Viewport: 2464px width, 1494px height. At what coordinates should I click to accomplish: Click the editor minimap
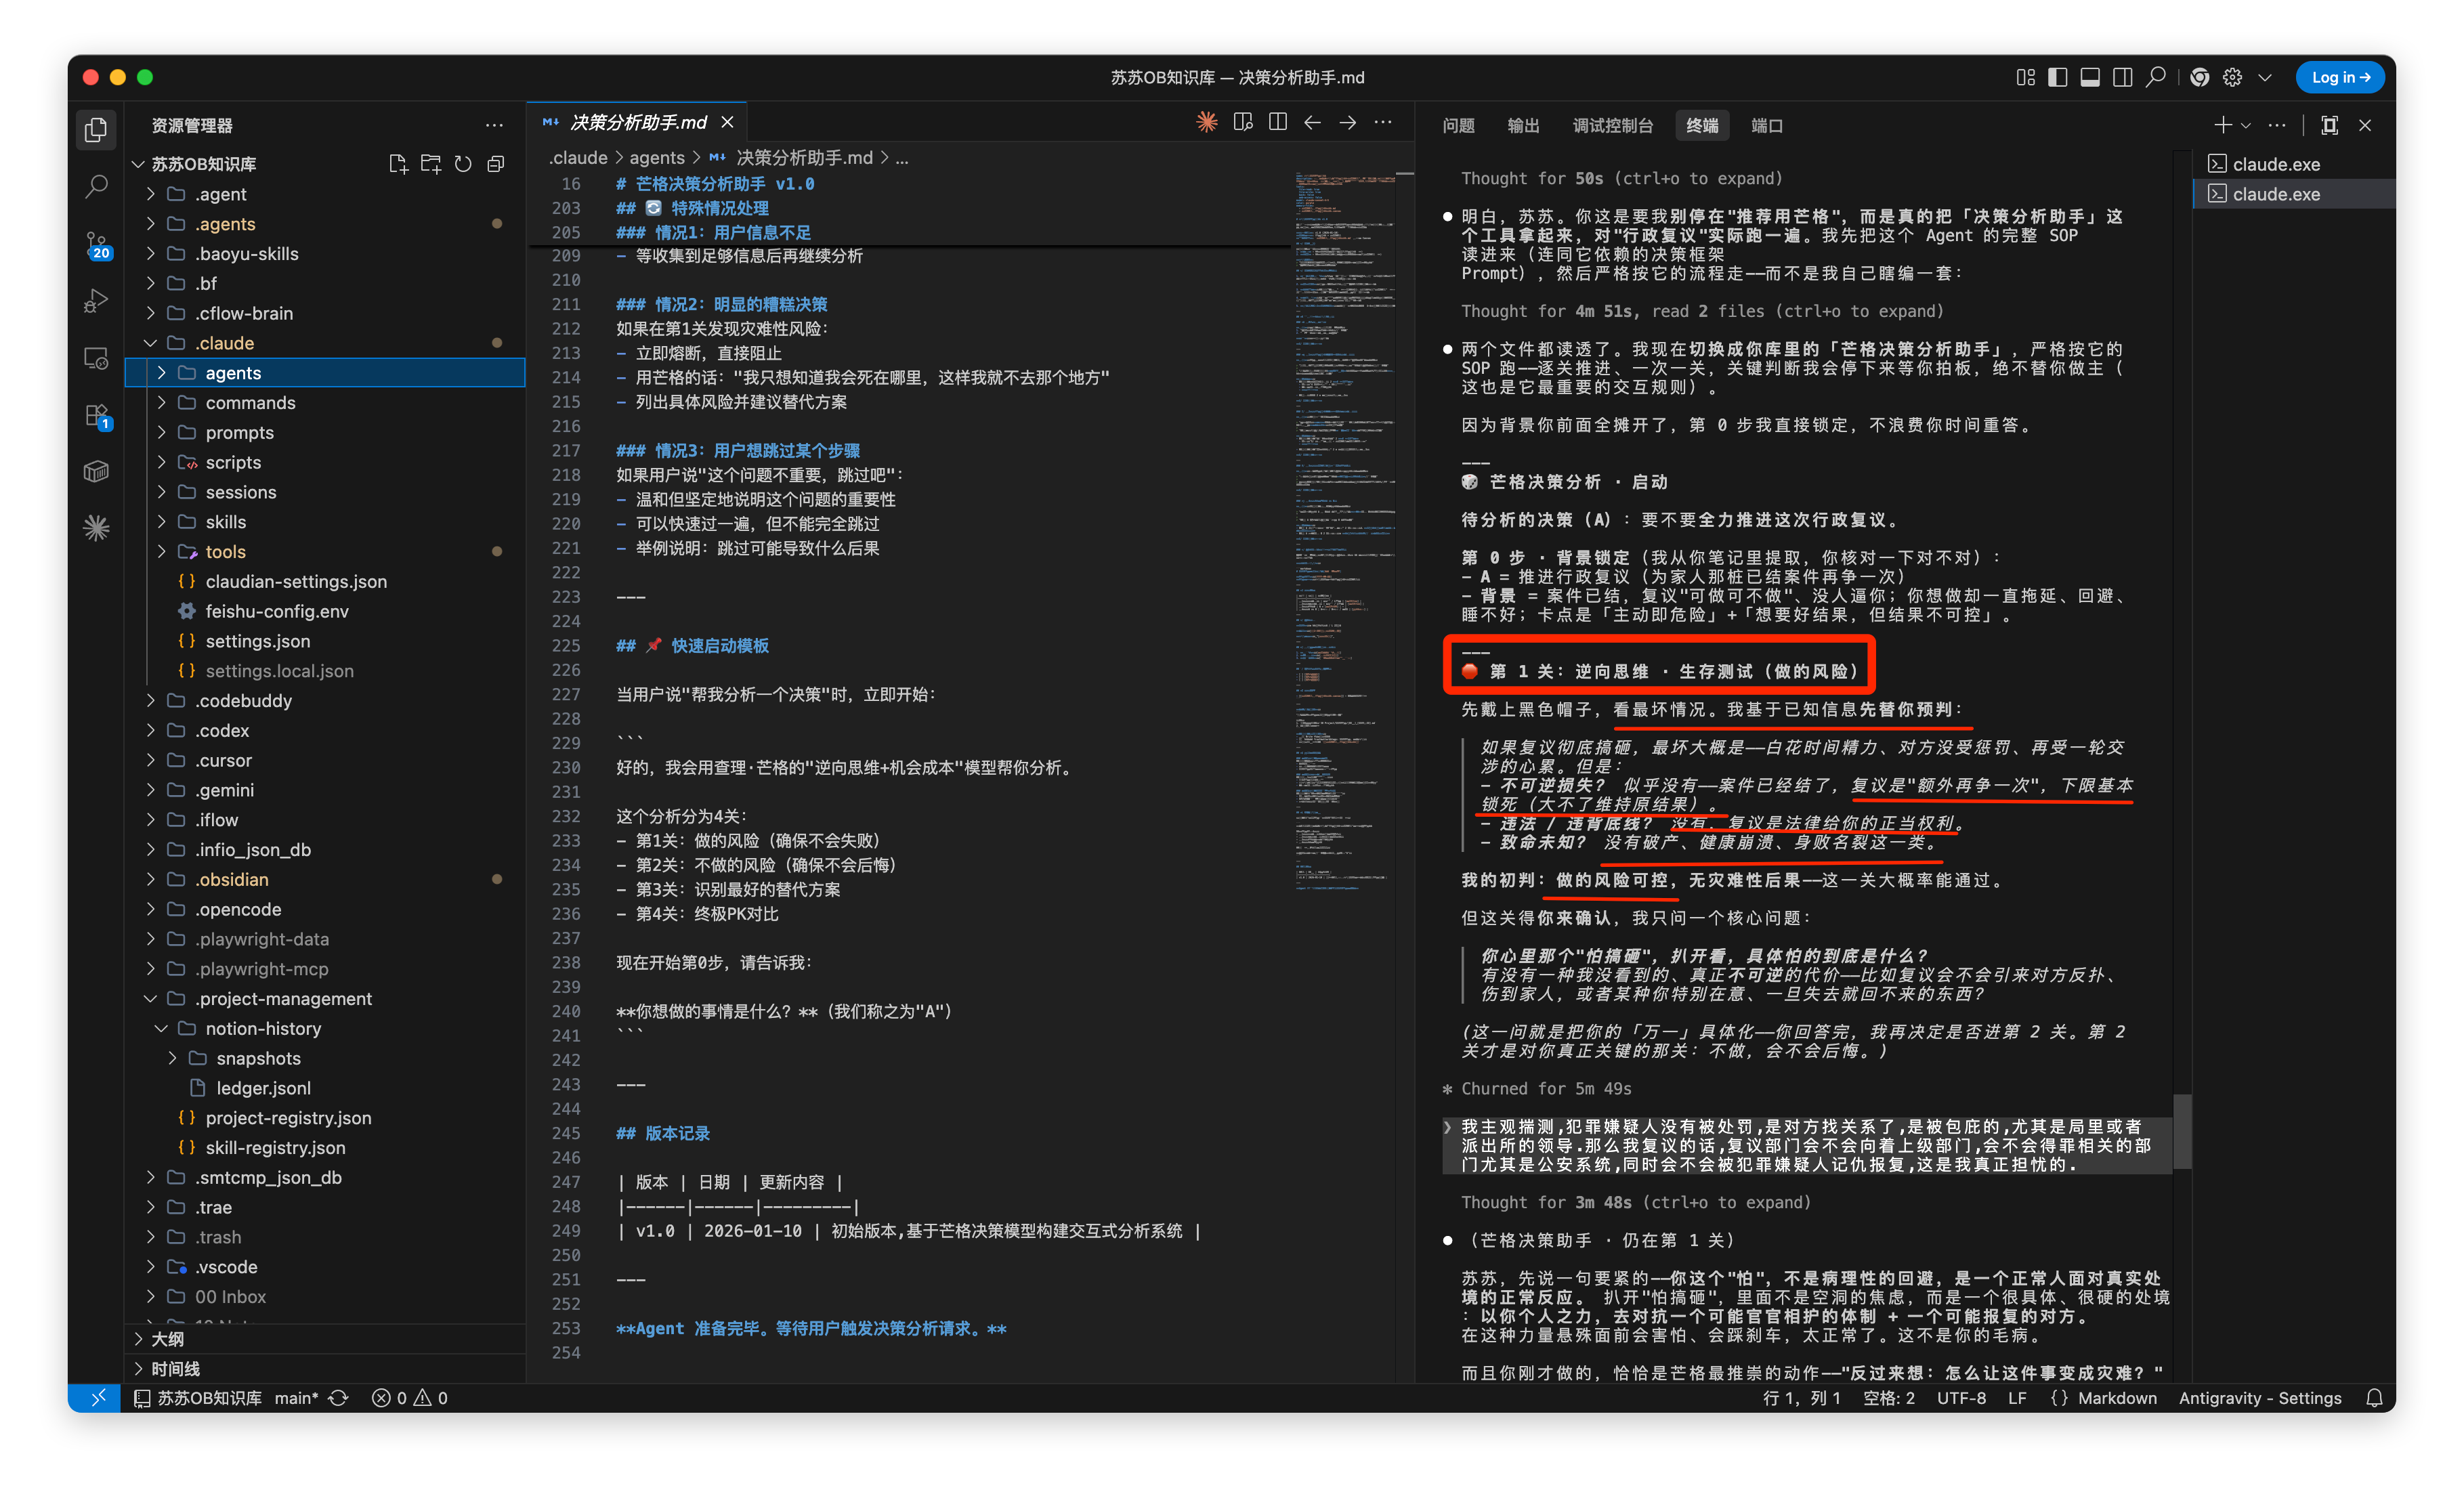pyautogui.click(x=1345, y=530)
